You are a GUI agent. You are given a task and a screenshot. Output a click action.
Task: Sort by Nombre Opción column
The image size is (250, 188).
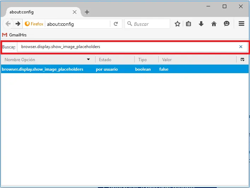(x=48, y=60)
